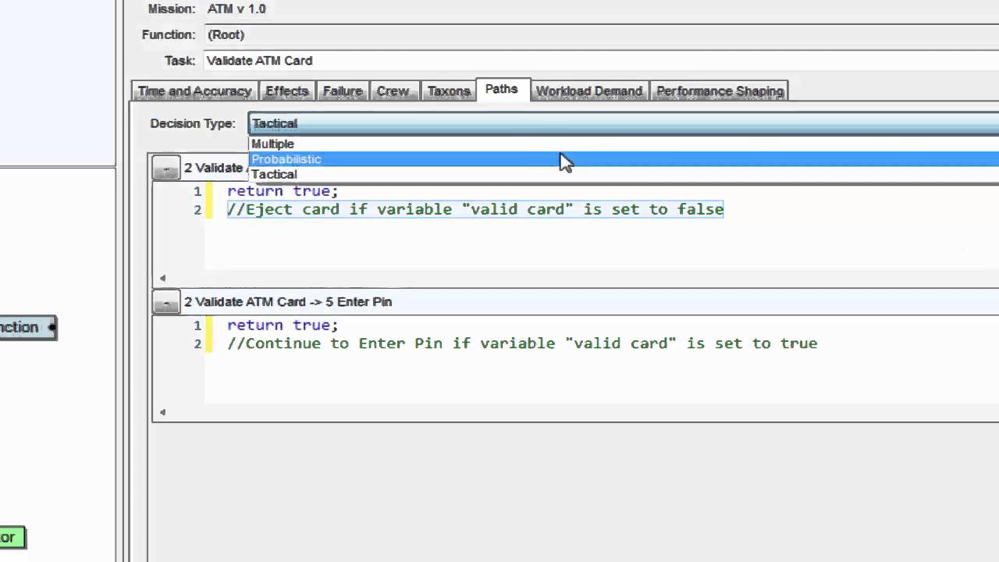
Task: Open the Workload Demand tab
Action: 588,91
